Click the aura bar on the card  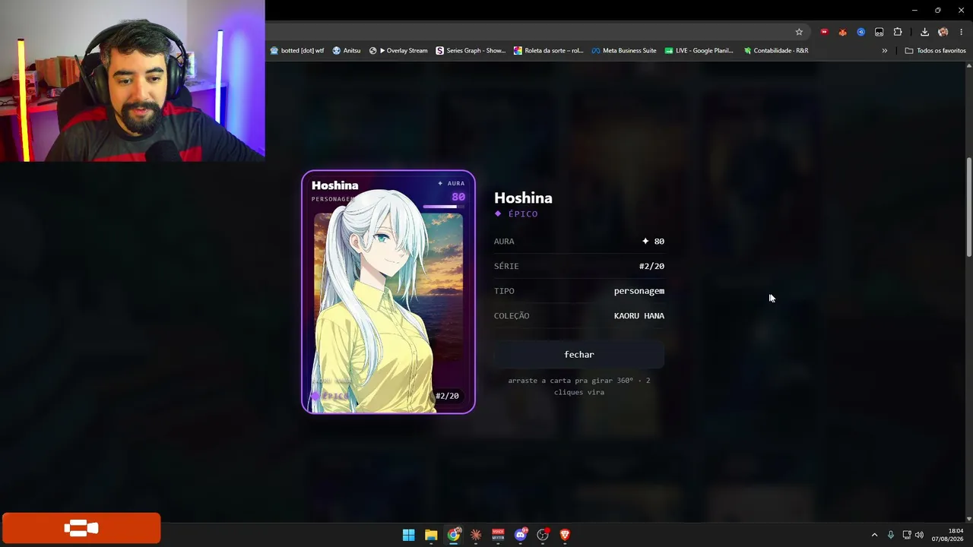pyautogui.click(x=444, y=207)
